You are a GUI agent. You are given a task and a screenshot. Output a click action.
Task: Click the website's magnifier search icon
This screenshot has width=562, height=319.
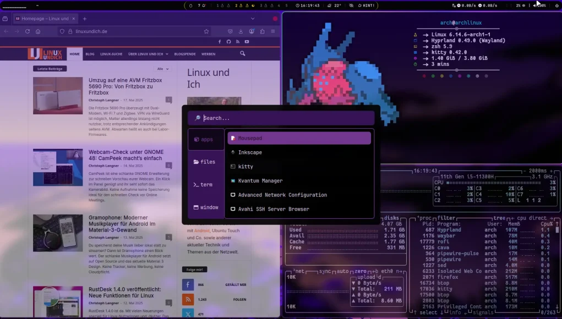[x=243, y=54]
